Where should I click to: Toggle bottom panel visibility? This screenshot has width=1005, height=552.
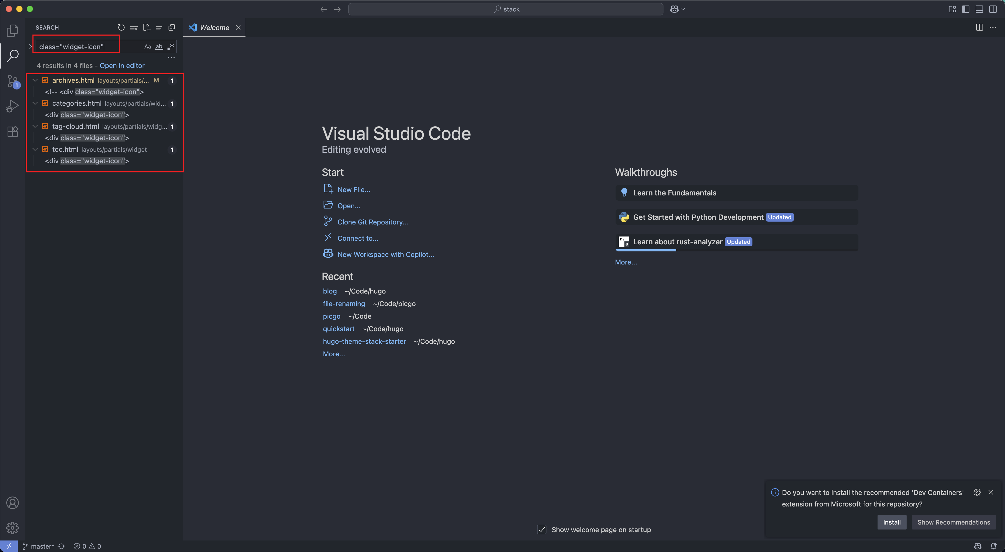point(979,9)
